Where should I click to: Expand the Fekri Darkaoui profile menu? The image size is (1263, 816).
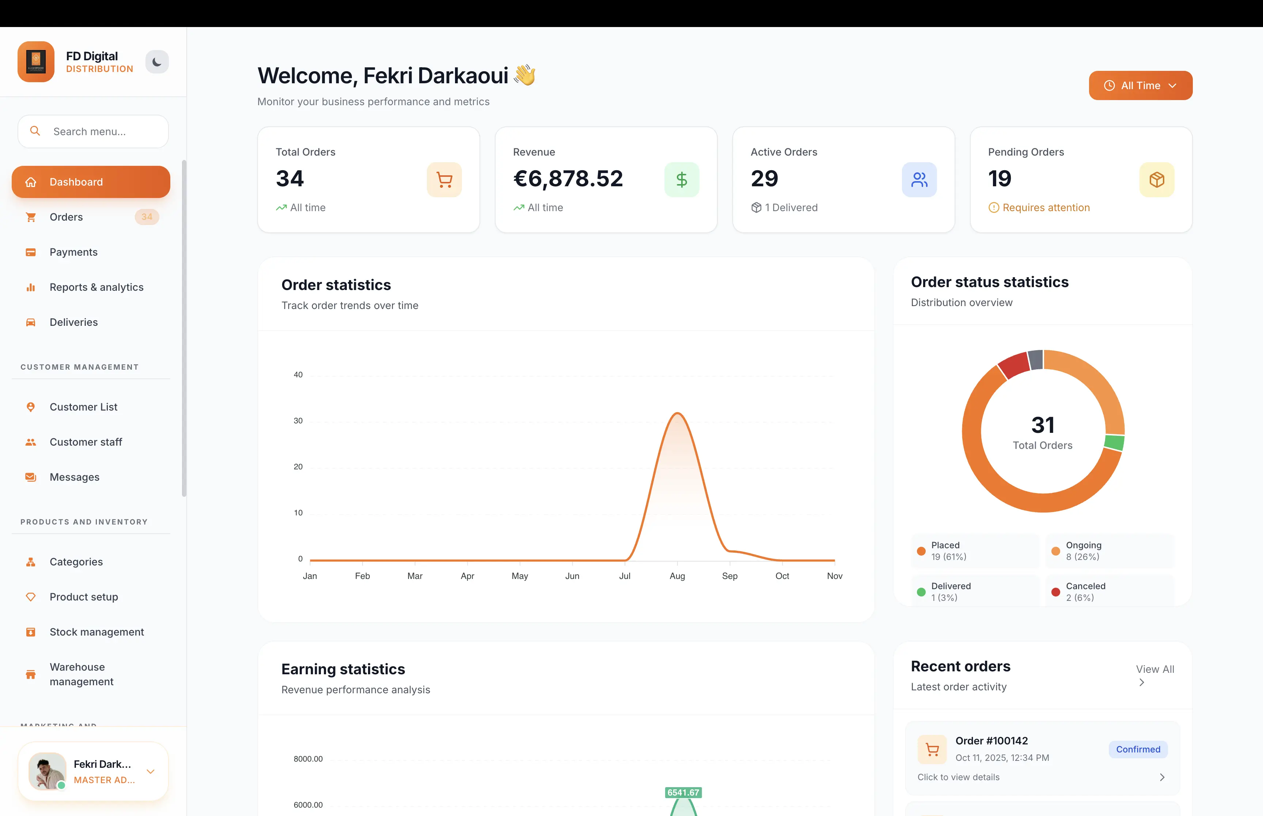click(x=151, y=771)
